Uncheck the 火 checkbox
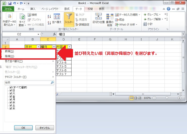187x134 pixels. (x=11, y=93)
